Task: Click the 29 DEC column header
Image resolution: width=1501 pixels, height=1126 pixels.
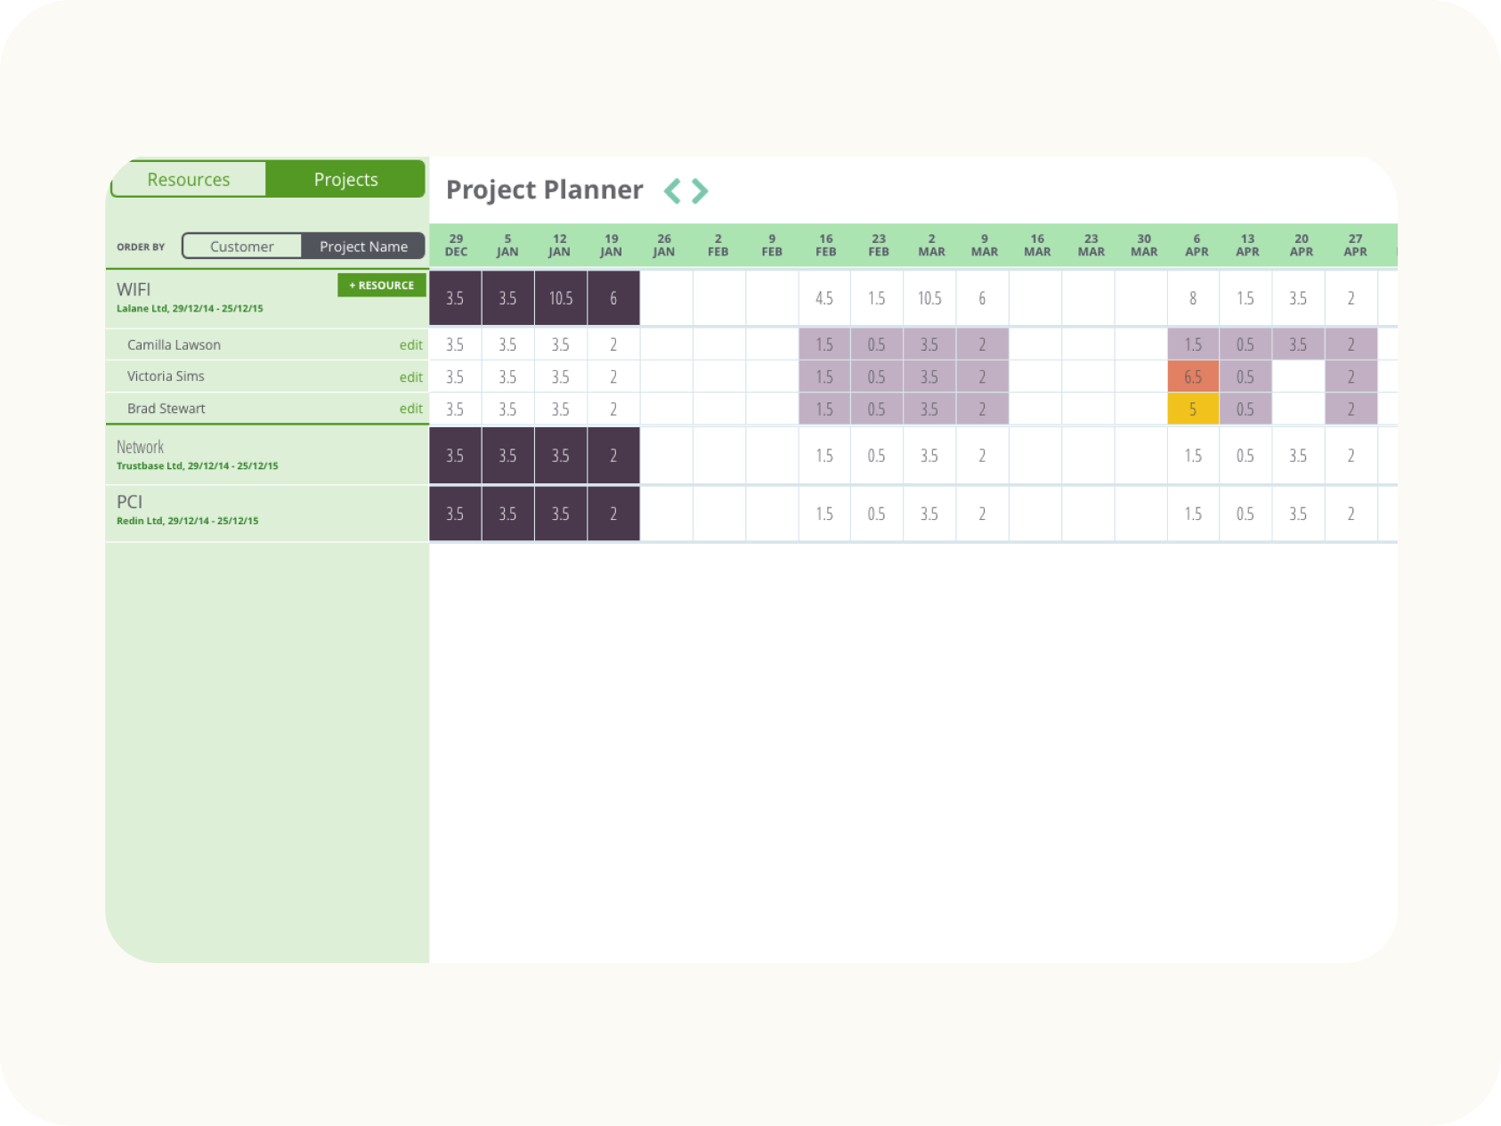Action: pos(456,245)
